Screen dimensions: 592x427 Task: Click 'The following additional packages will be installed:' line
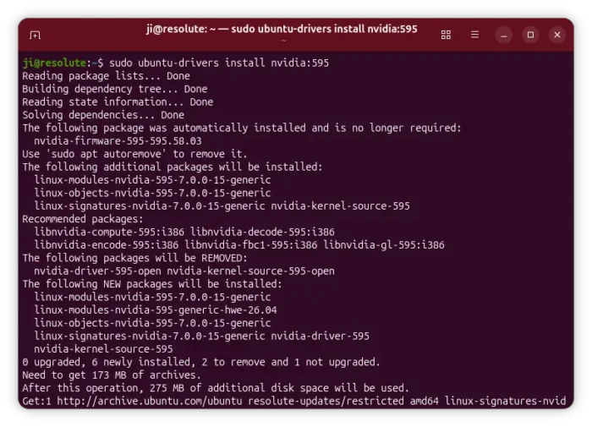[173, 167]
